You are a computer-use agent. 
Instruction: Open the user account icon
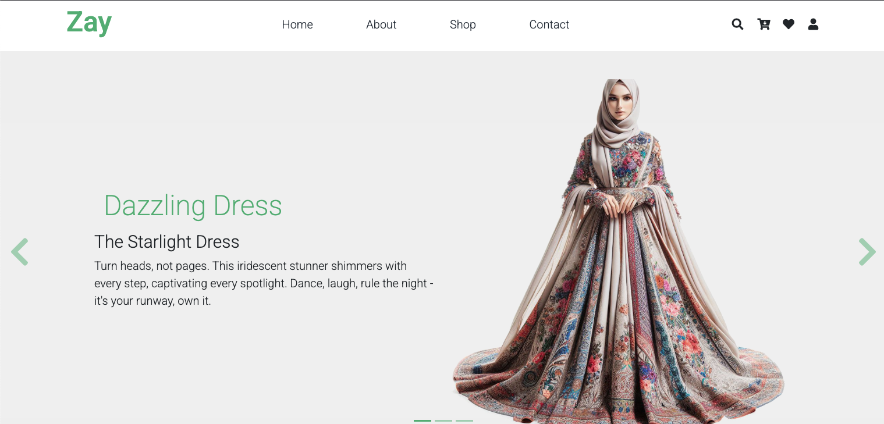click(x=813, y=24)
